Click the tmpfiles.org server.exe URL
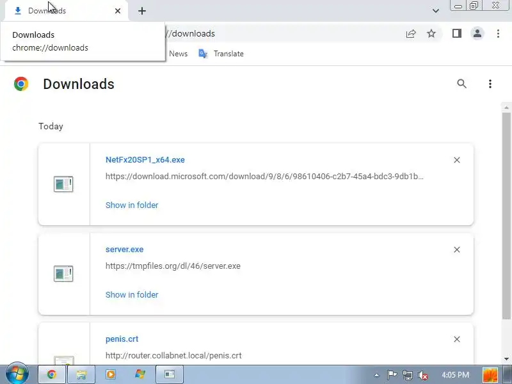512x384 pixels. coord(173,266)
